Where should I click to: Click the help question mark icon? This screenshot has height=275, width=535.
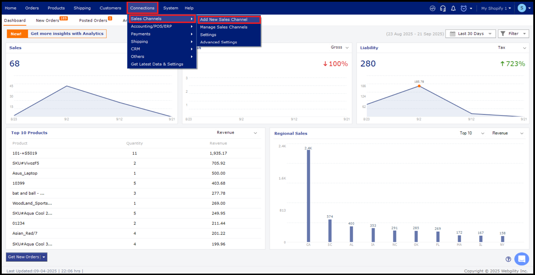[508, 259]
